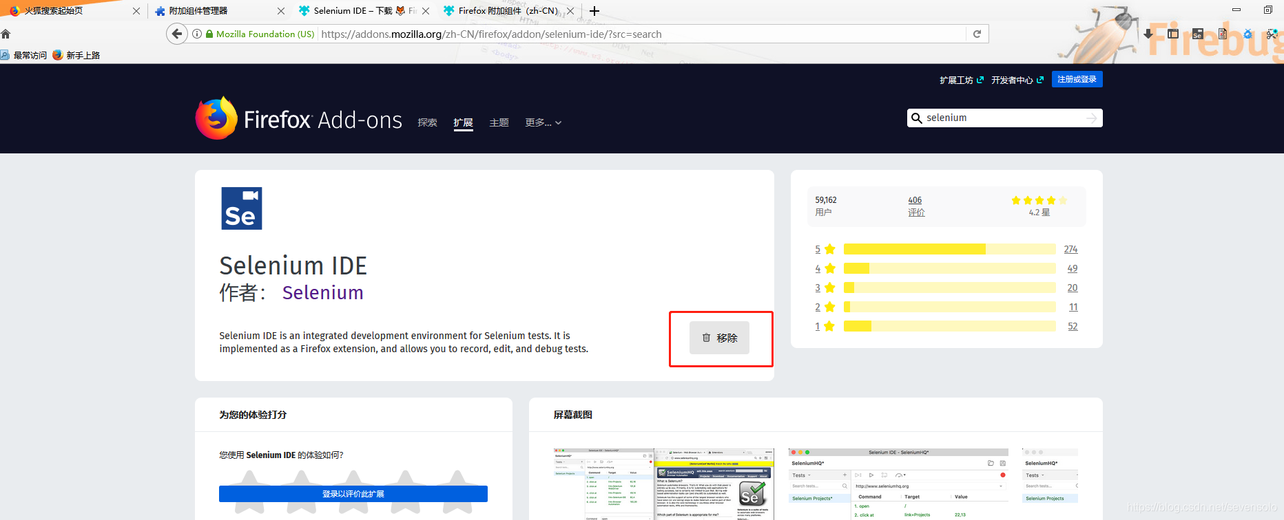Click the Selenium IDE Se logo image
Image resolution: width=1284 pixels, height=520 pixels.
coord(241,208)
